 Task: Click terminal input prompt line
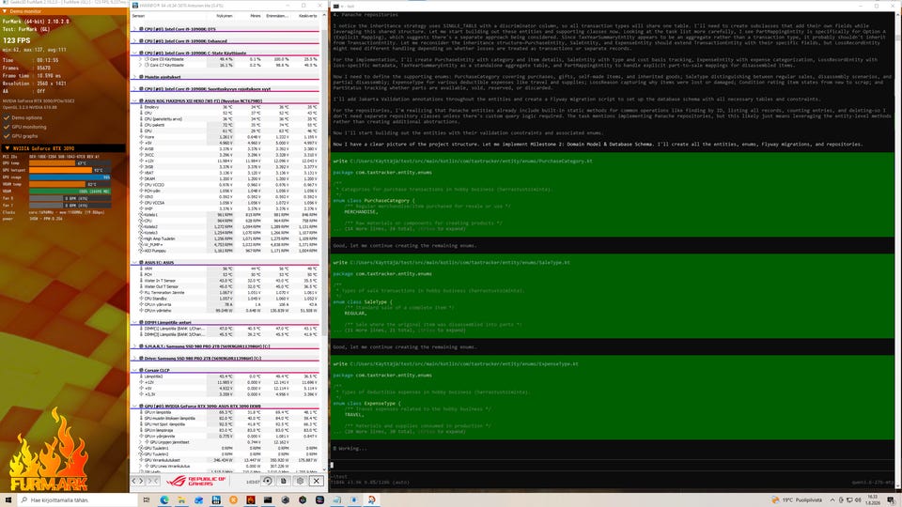coord(614,466)
